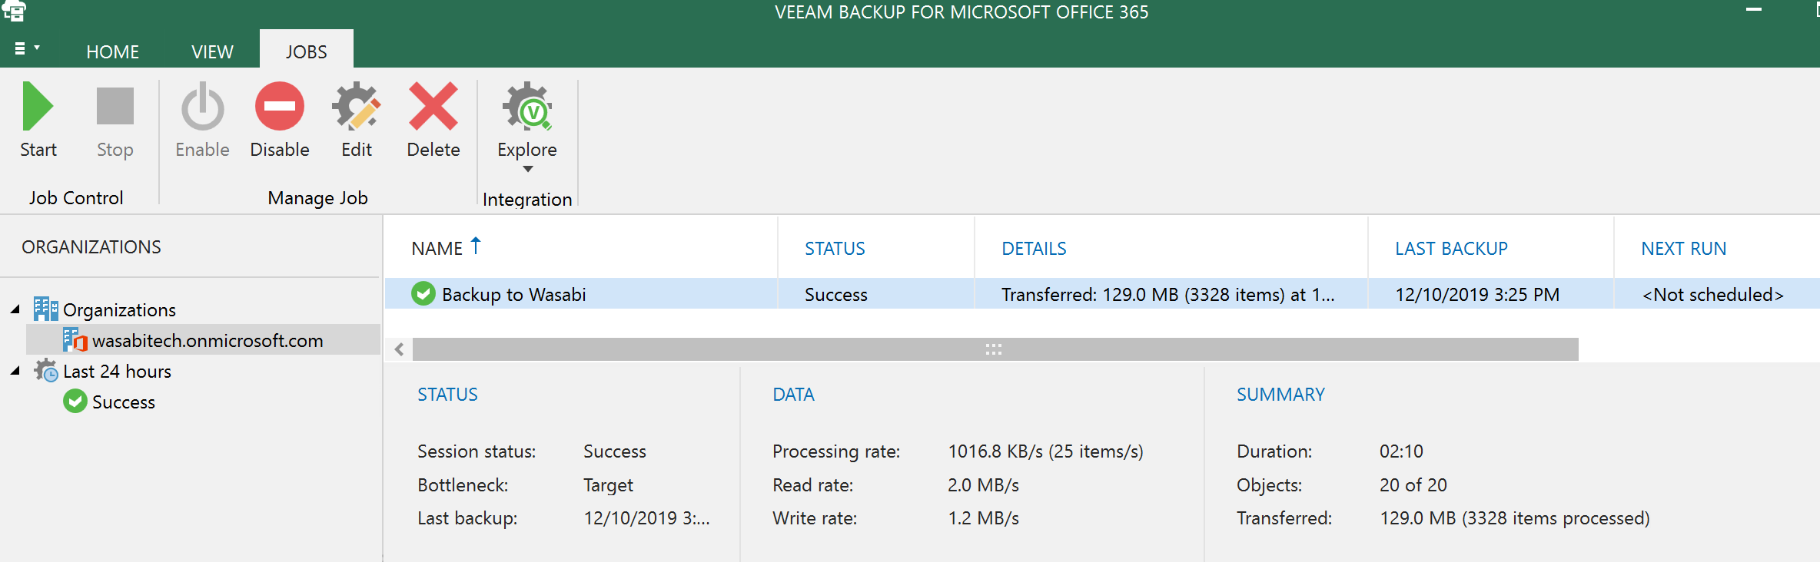Click the Enable job power icon
1820x562 pixels.
click(202, 107)
